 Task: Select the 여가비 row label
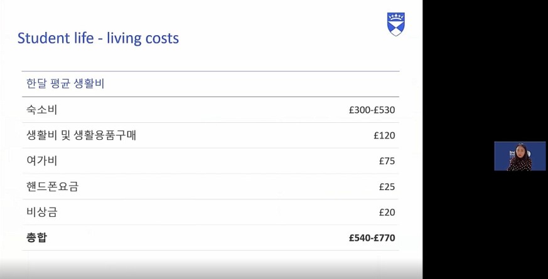[41, 161]
